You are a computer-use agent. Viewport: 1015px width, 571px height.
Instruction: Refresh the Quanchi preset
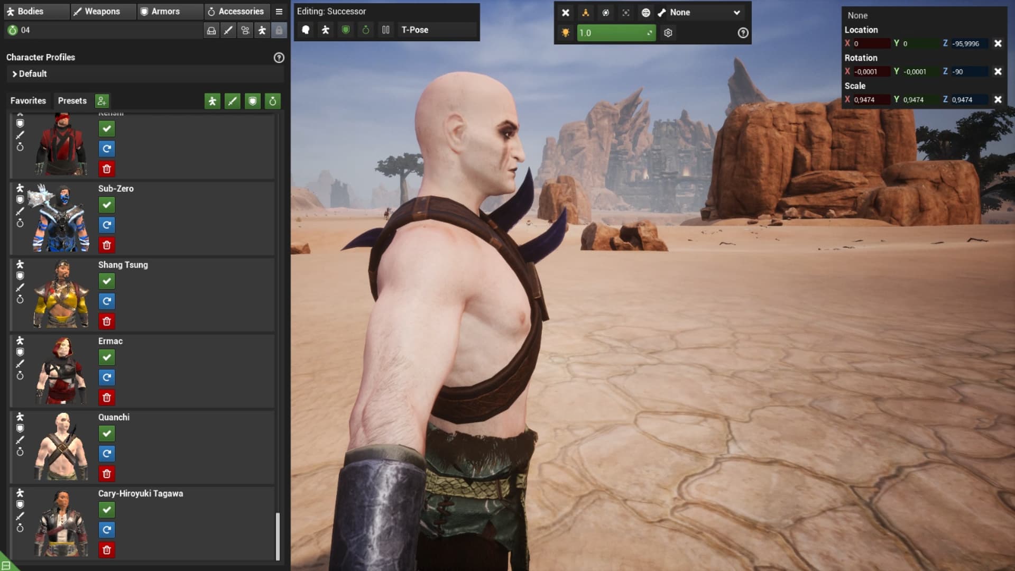click(107, 454)
